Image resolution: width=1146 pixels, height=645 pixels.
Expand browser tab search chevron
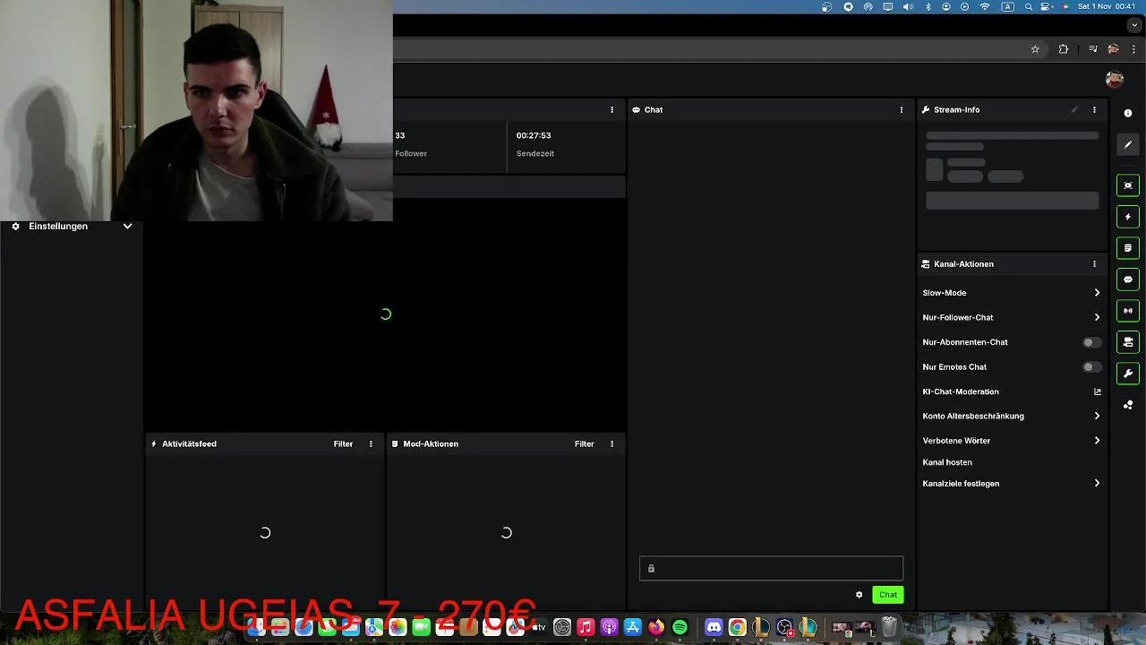click(1134, 25)
